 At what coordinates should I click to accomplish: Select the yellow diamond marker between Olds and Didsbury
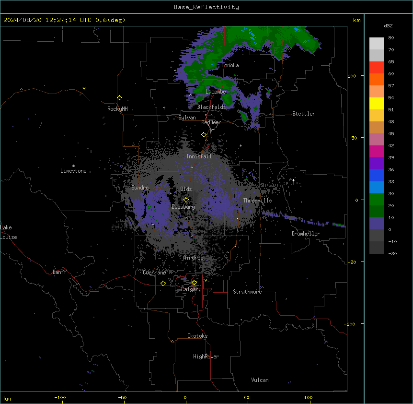point(186,200)
